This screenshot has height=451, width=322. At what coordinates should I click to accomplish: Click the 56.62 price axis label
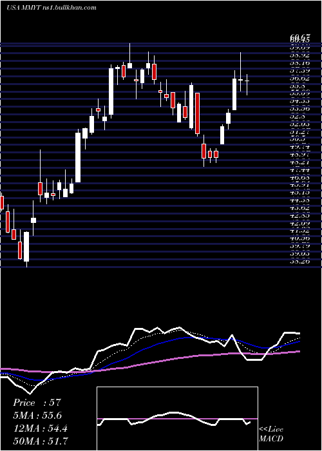tap(300, 78)
